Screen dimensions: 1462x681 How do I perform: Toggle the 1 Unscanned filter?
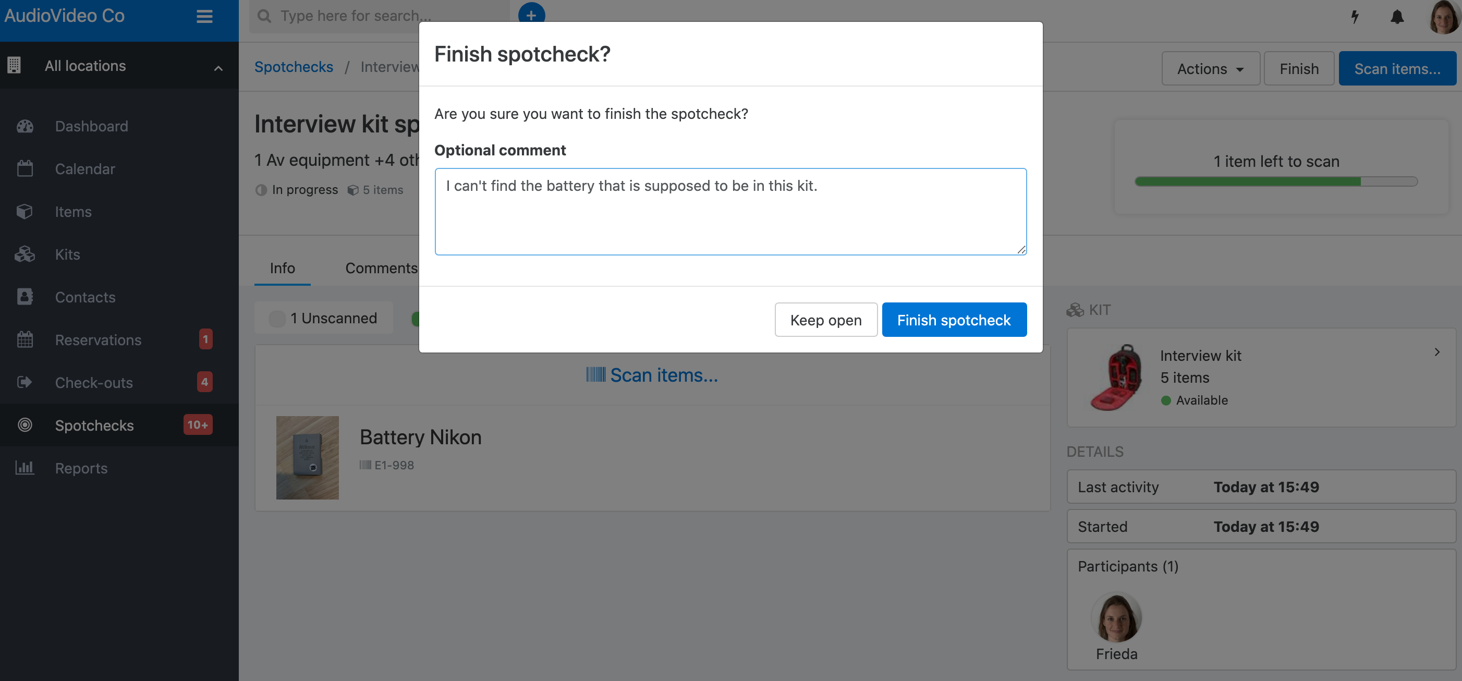(324, 319)
